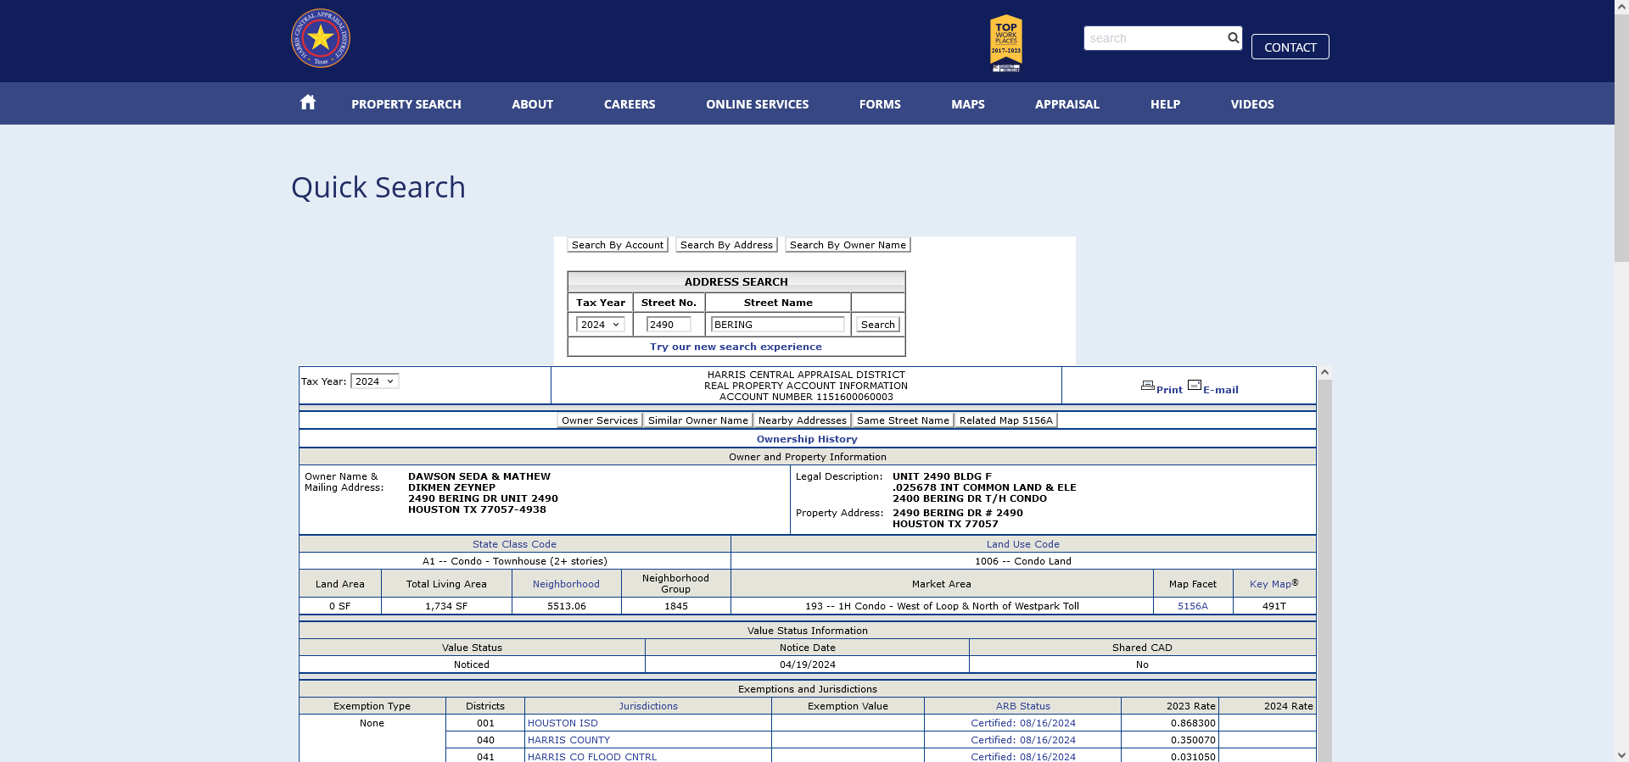Image resolution: width=1629 pixels, height=762 pixels.
Task: Go to the home icon
Action: point(308,103)
